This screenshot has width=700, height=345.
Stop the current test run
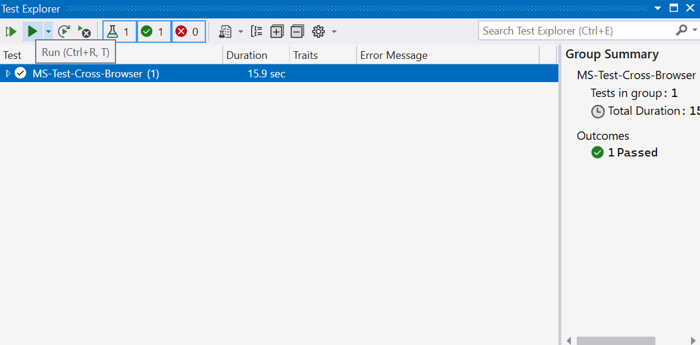pyautogui.click(x=85, y=31)
